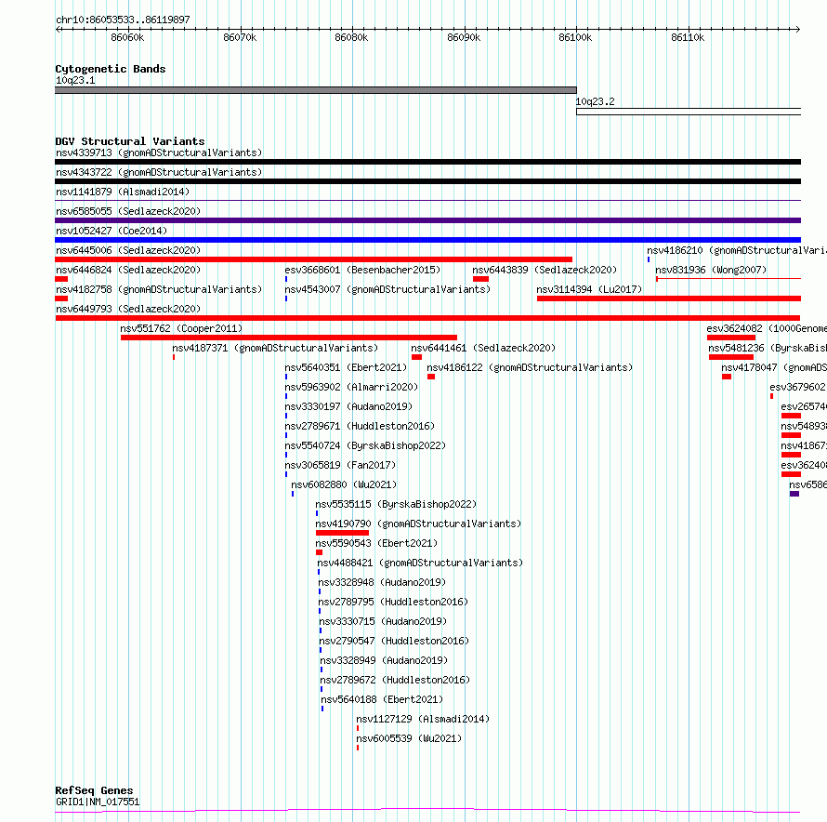Click the Cytogenetic Bands track title
Viewport: 827px width, 822px height.
pos(111,69)
